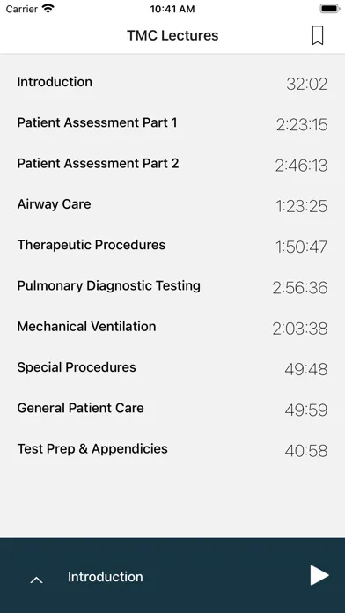Open Test Prep & Appendicies lecture
The height and width of the screenshot is (613, 345).
[172, 449]
